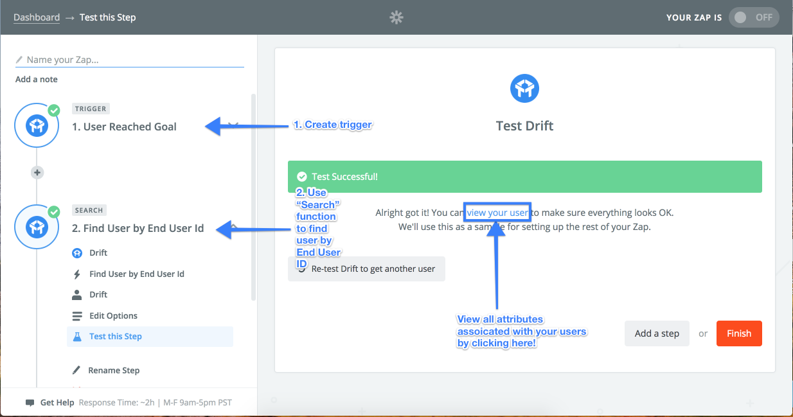Collapse the Find User by End User Id step
The width and height of the screenshot is (793, 417).
(138, 228)
